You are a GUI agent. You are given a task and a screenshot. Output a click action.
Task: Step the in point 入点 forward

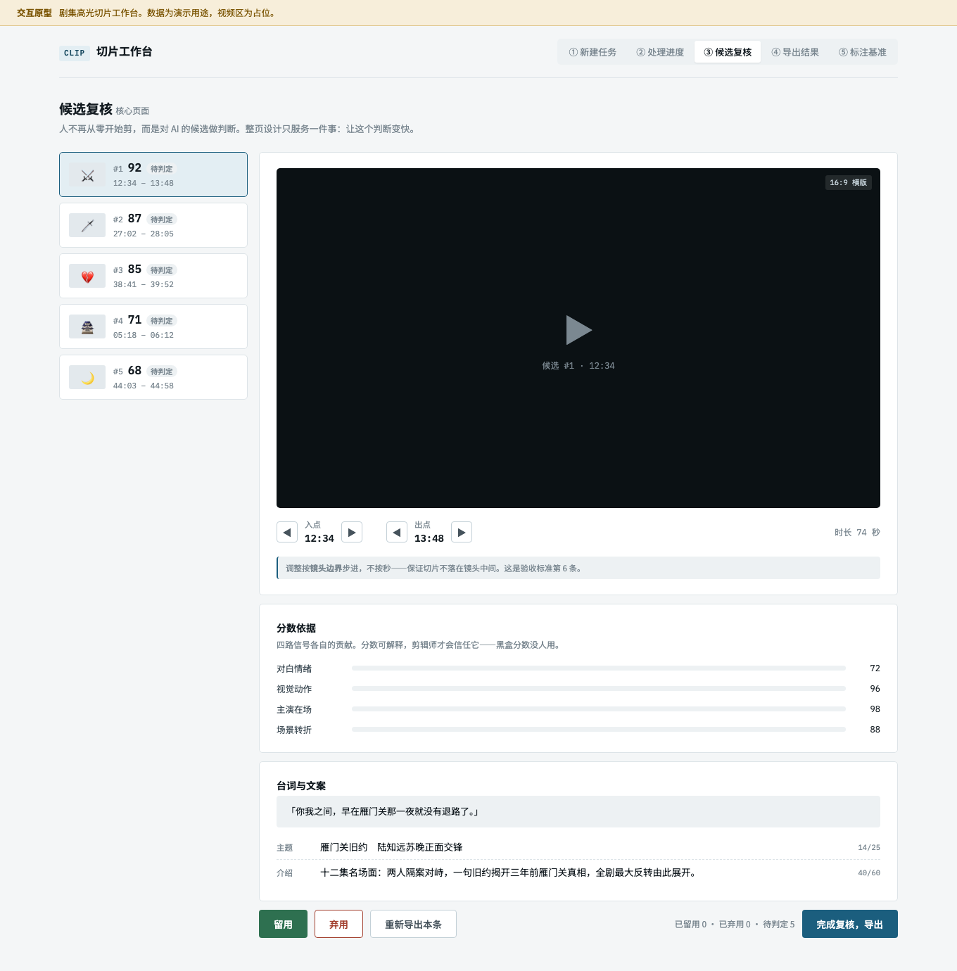point(352,532)
